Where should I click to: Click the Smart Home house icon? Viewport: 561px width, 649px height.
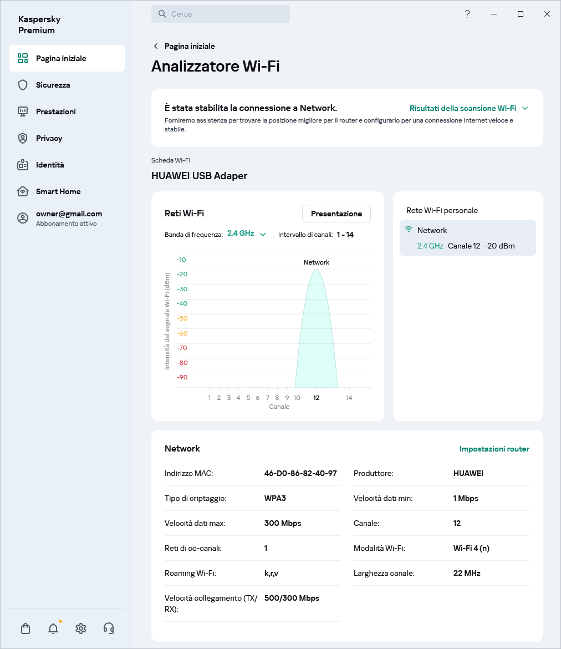pyautogui.click(x=23, y=191)
